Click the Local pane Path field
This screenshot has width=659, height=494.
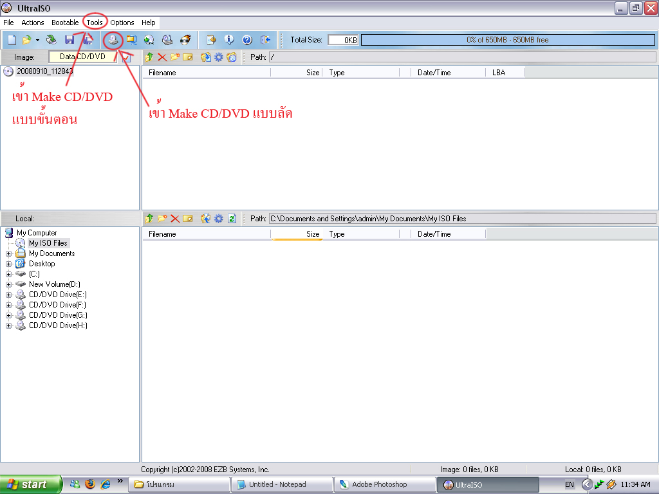462,219
